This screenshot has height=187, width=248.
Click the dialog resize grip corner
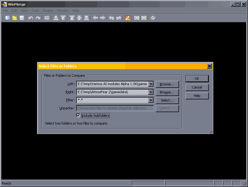click(211, 132)
